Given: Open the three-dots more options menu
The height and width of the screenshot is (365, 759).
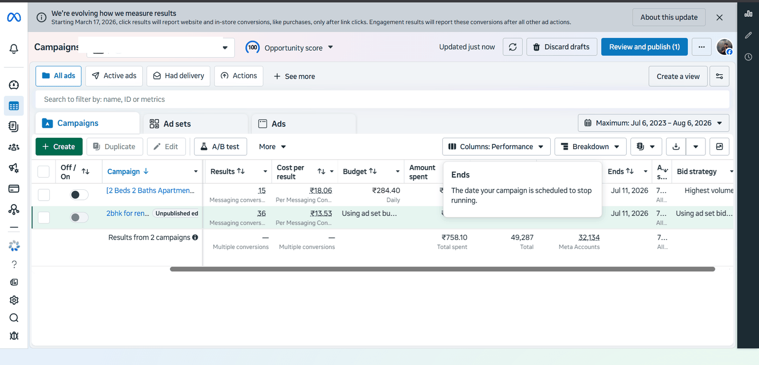Looking at the screenshot, I should coord(702,47).
